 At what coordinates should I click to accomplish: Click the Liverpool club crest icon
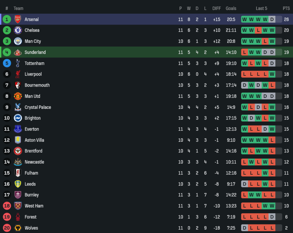pos(18,74)
